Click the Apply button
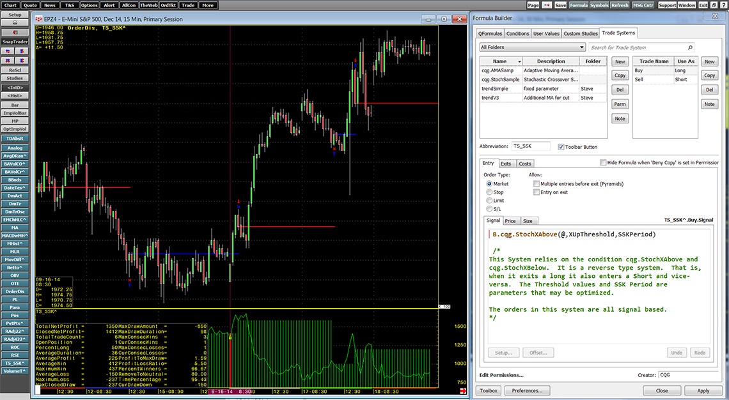Screen dimensions: 729x400 [x=703, y=390]
